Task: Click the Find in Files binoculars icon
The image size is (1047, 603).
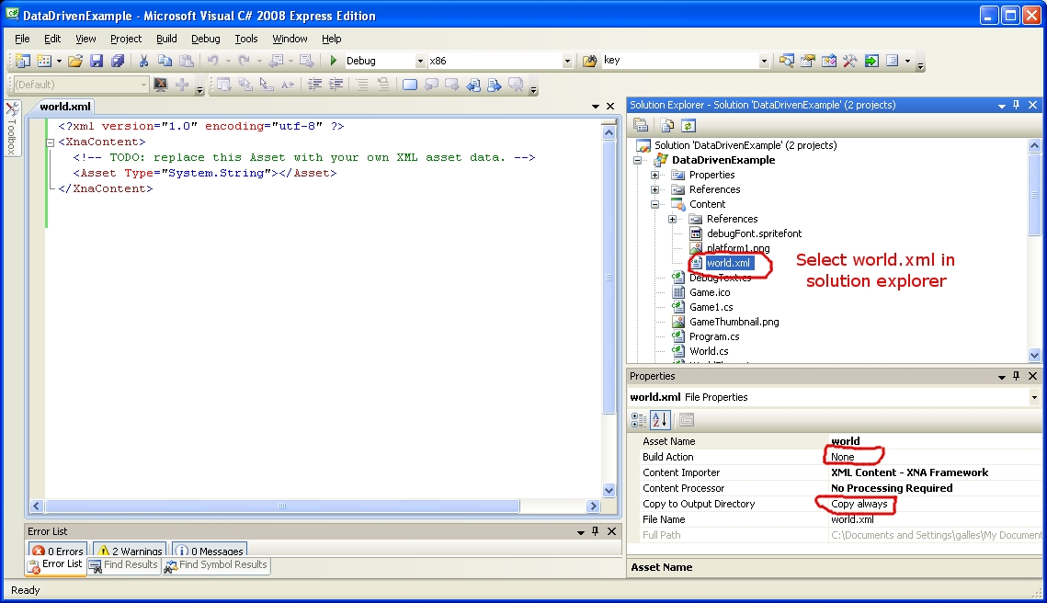Action: 589,61
